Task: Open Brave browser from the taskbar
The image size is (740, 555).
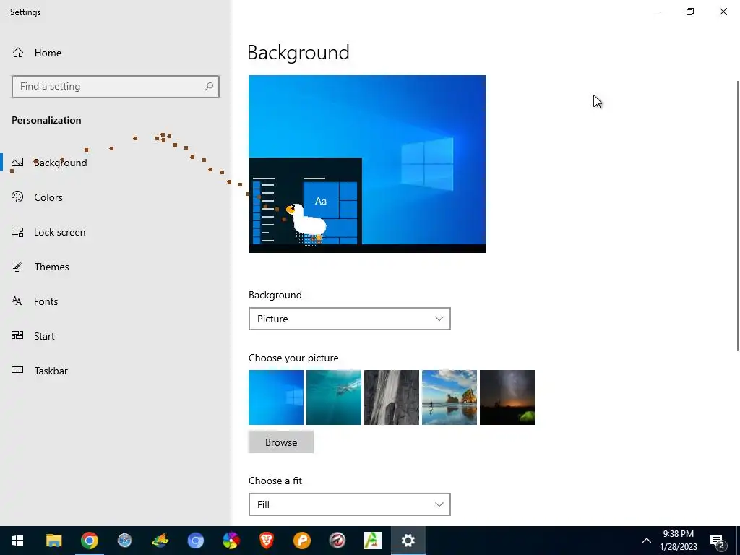Action: coord(266,541)
